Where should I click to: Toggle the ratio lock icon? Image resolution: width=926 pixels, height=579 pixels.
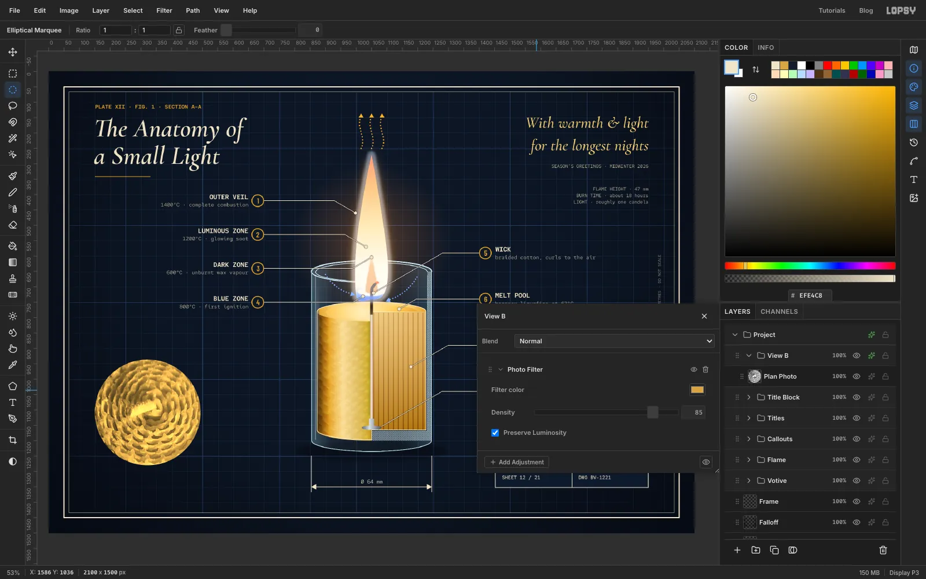(179, 30)
